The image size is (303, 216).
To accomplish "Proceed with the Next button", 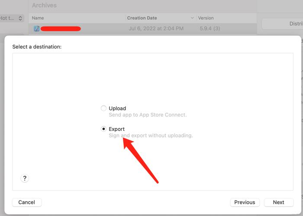I will click(x=278, y=202).
